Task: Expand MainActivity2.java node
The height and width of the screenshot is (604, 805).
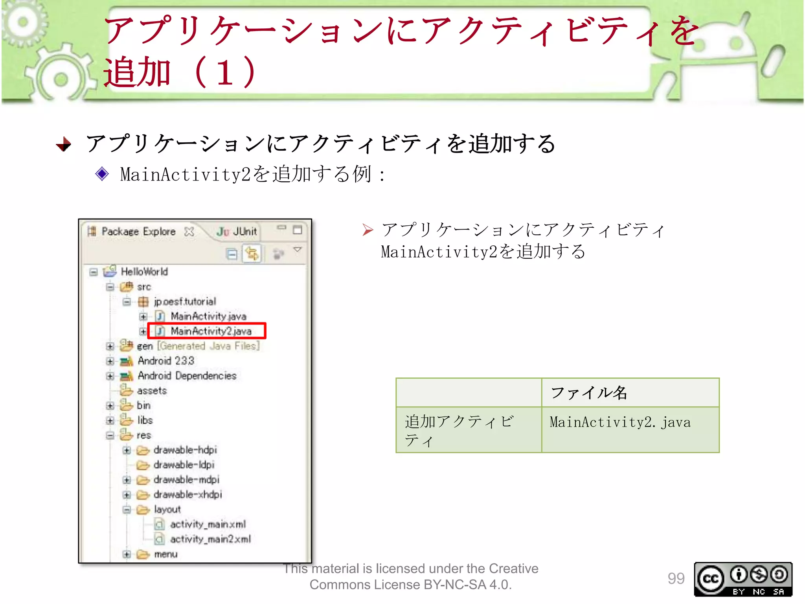Action: coord(143,331)
